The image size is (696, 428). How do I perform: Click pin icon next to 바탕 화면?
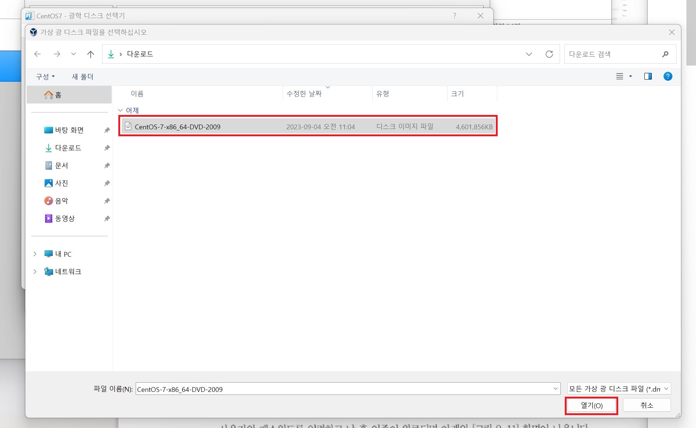point(107,130)
